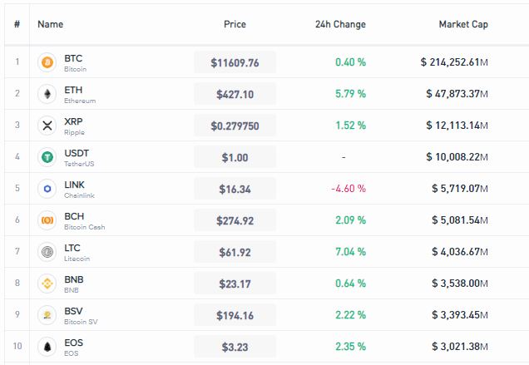Click the Bitcoin SV gold icon
The width and height of the screenshot is (529, 365).
pyautogui.click(x=47, y=315)
